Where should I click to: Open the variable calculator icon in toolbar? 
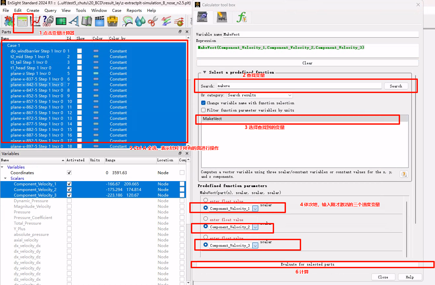coord(22,21)
